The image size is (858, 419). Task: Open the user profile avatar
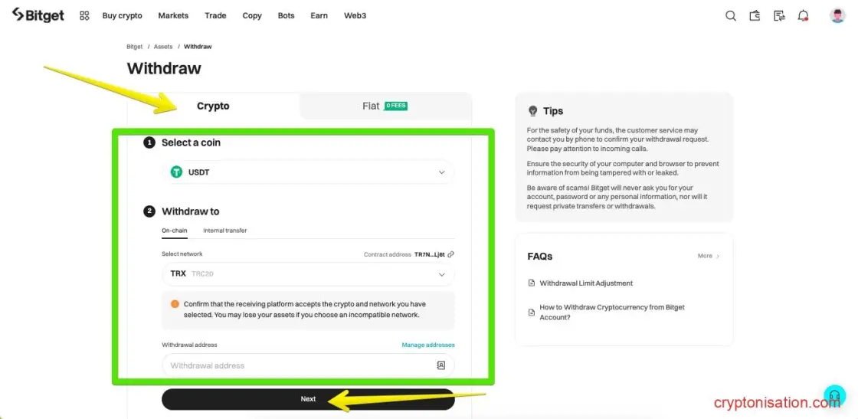click(837, 16)
